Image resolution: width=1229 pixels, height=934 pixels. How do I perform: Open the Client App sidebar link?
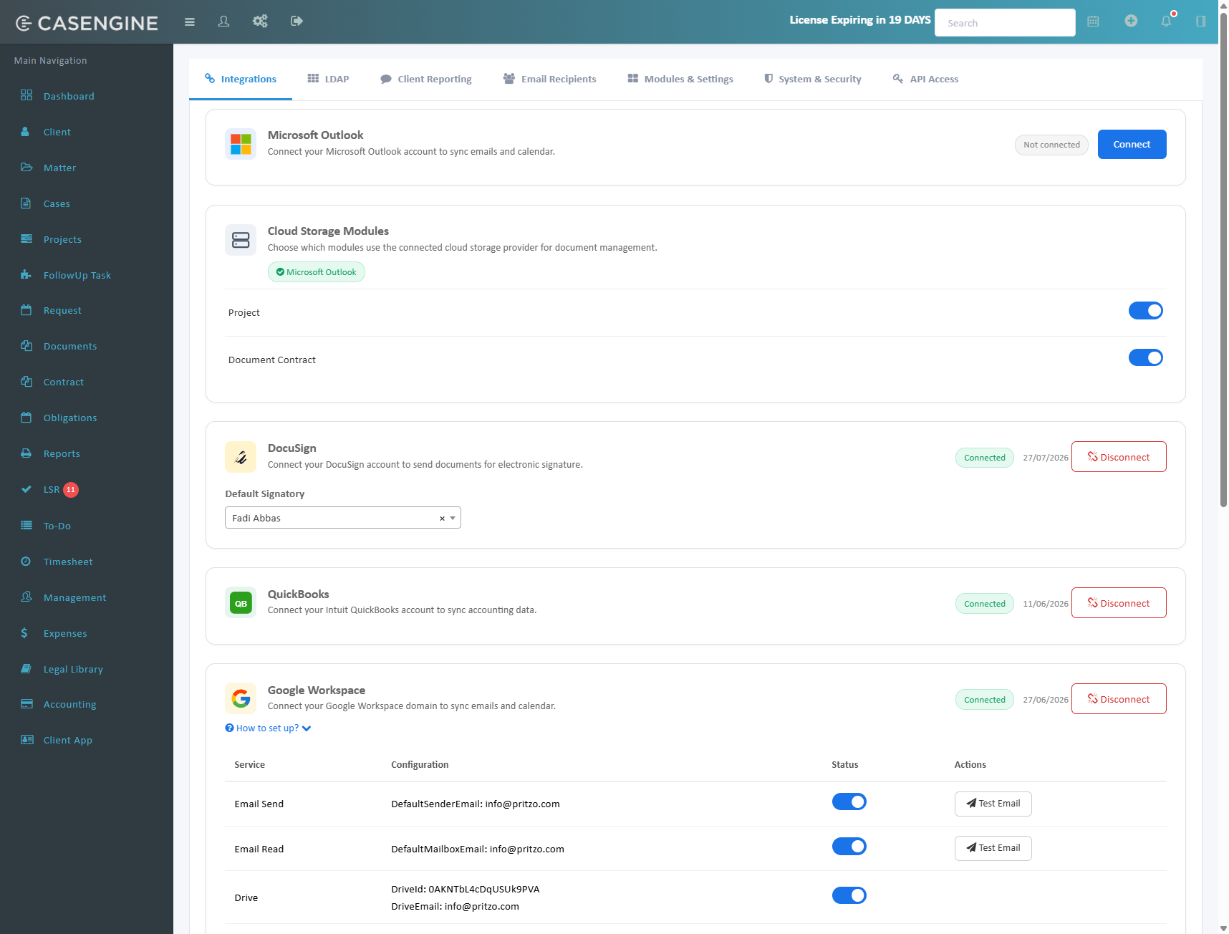[67, 740]
